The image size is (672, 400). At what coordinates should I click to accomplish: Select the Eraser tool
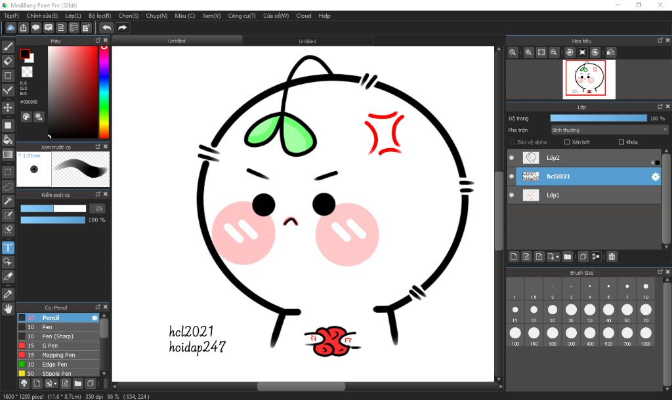coord(8,61)
